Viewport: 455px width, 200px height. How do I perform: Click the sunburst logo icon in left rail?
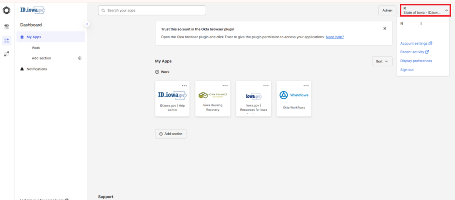pos(6,11)
